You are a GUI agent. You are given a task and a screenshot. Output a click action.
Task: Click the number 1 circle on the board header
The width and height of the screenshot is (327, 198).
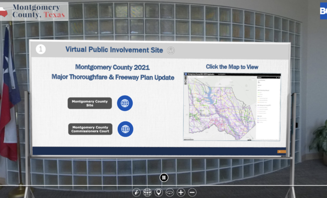(41, 49)
